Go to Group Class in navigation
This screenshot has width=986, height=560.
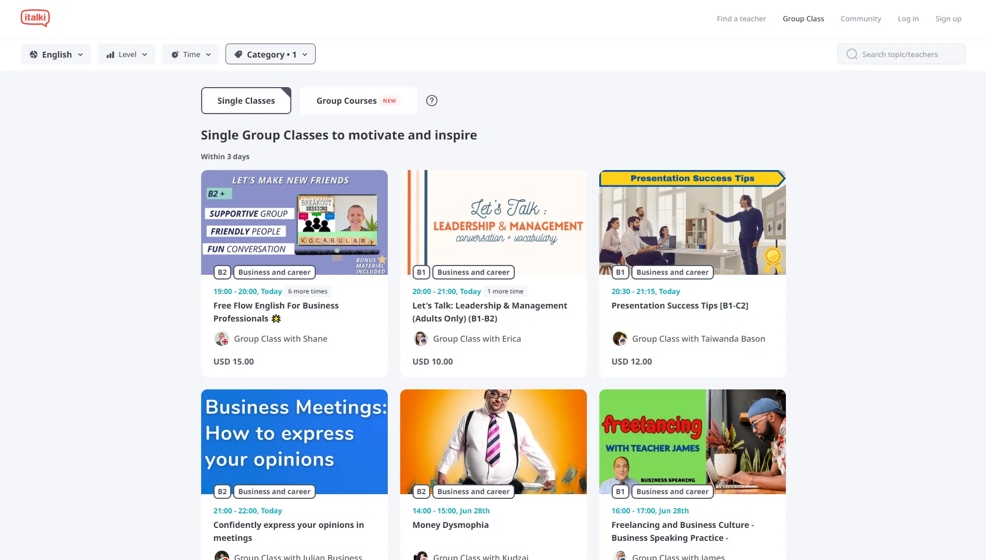click(804, 19)
